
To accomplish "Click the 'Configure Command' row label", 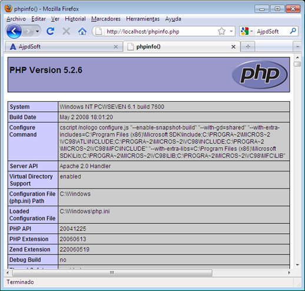I will [x=23, y=131].
